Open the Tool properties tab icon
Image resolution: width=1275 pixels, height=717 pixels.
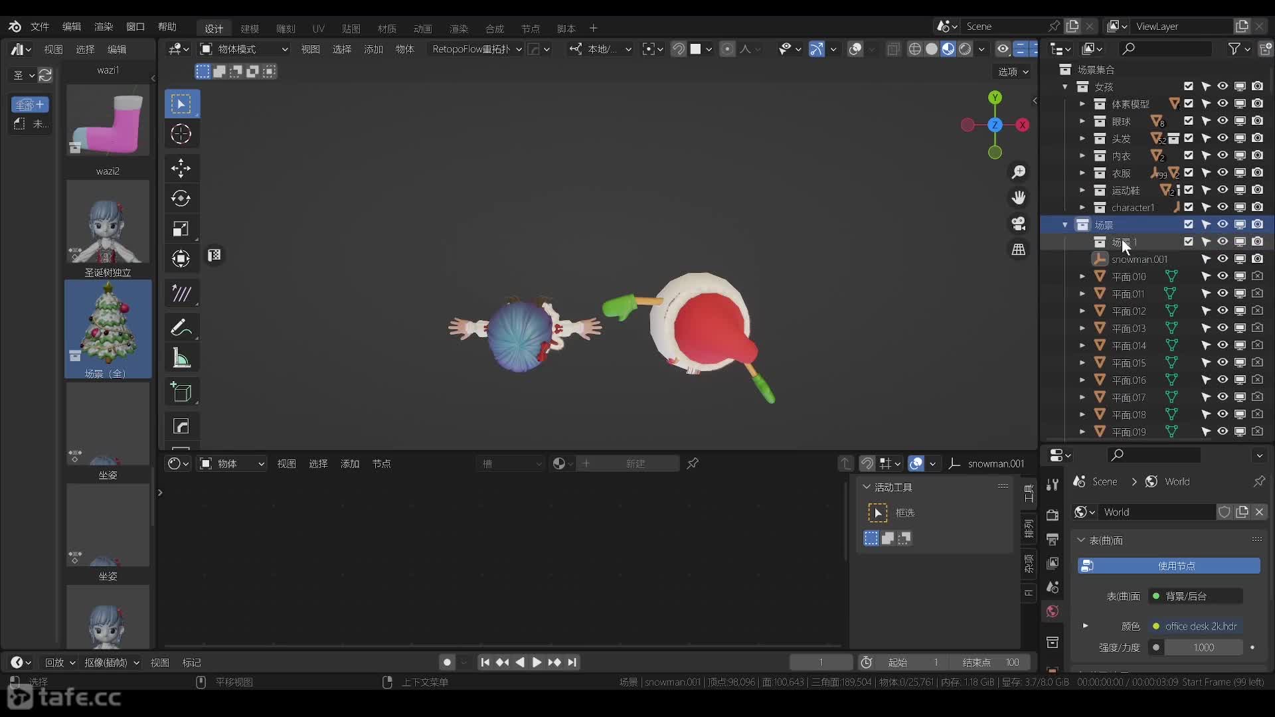(x=1053, y=485)
